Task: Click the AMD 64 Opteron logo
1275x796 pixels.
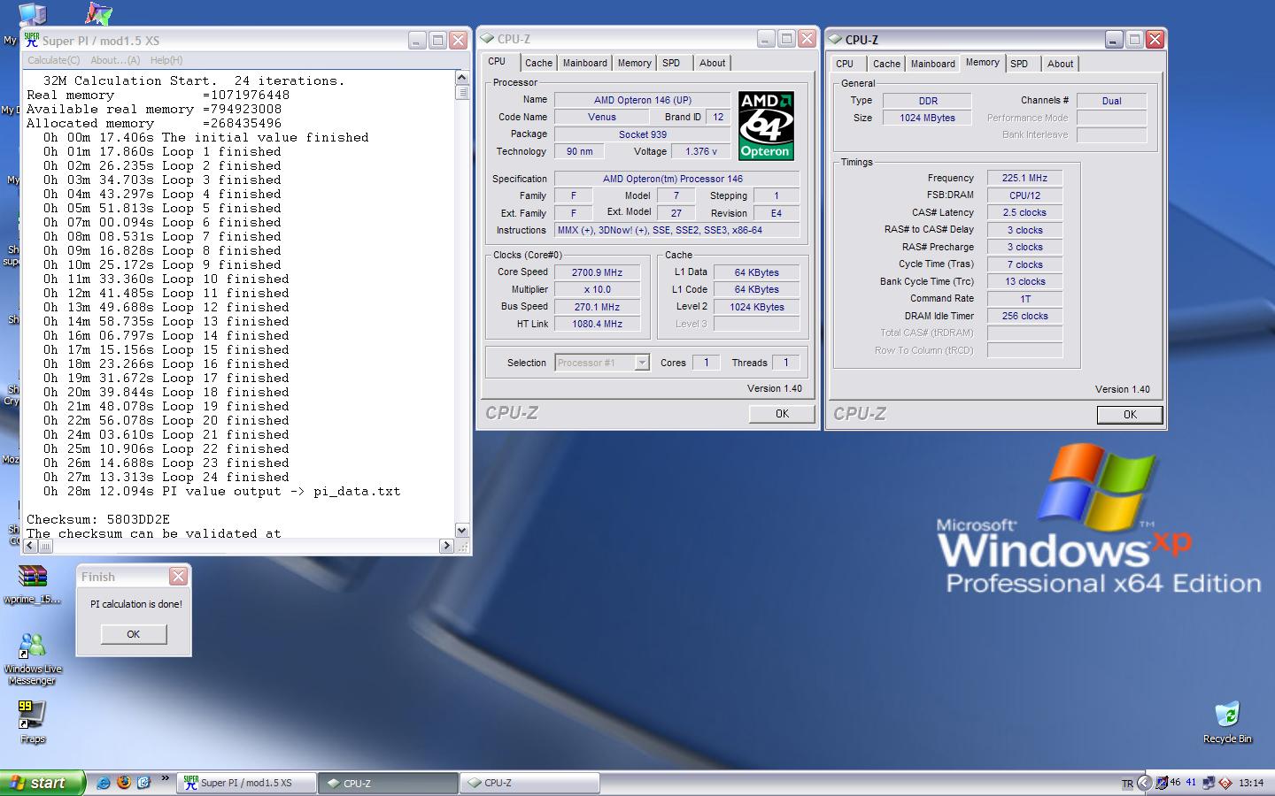Action: pyautogui.click(x=766, y=126)
